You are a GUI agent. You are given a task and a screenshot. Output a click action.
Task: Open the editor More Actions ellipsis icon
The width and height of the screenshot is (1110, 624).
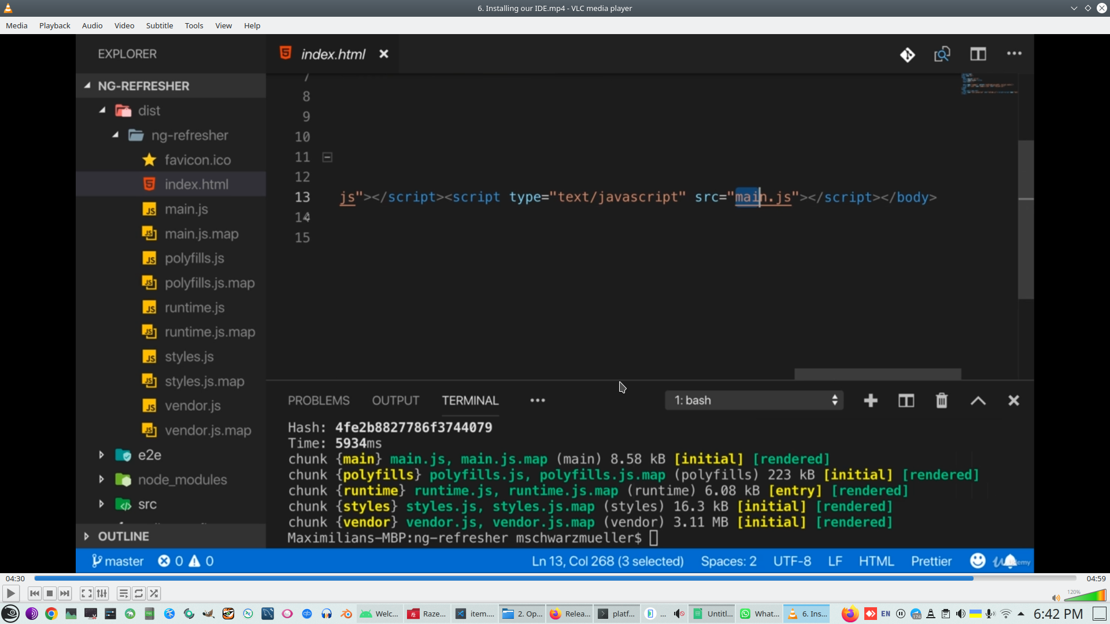(x=1014, y=54)
